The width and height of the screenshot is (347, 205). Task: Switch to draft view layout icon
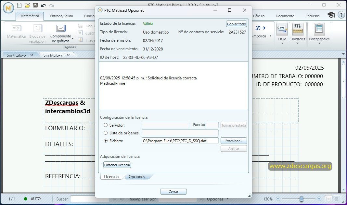click(x=336, y=199)
